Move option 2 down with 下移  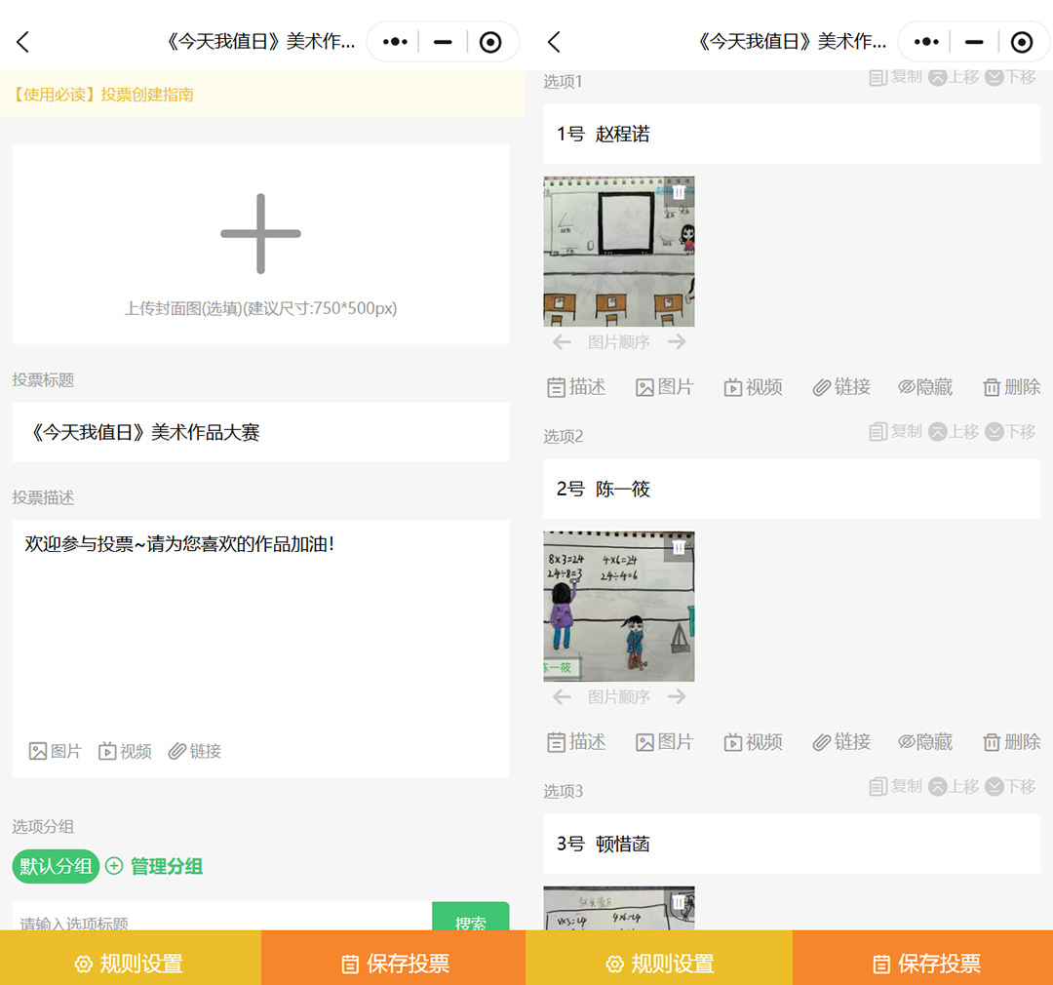[1010, 431]
